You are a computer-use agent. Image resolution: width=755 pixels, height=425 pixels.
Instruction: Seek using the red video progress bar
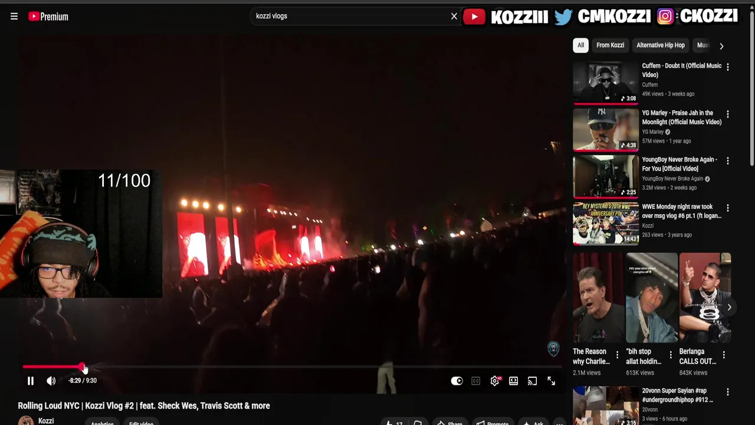click(292, 367)
